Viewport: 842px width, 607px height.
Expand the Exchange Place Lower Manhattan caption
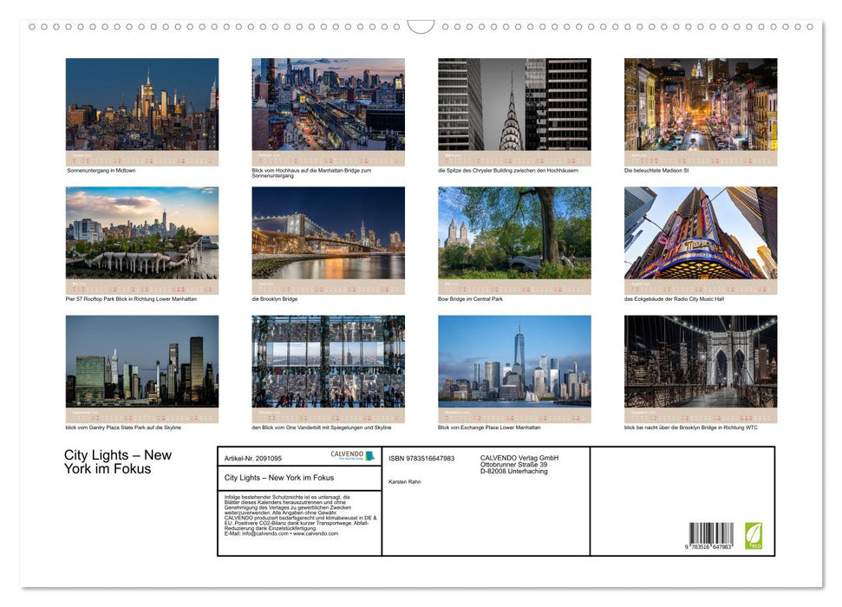pos(490,427)
